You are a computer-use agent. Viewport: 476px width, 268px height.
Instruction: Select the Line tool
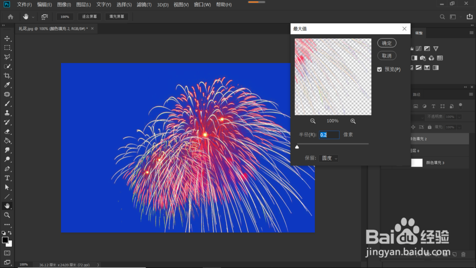(7, 197)
